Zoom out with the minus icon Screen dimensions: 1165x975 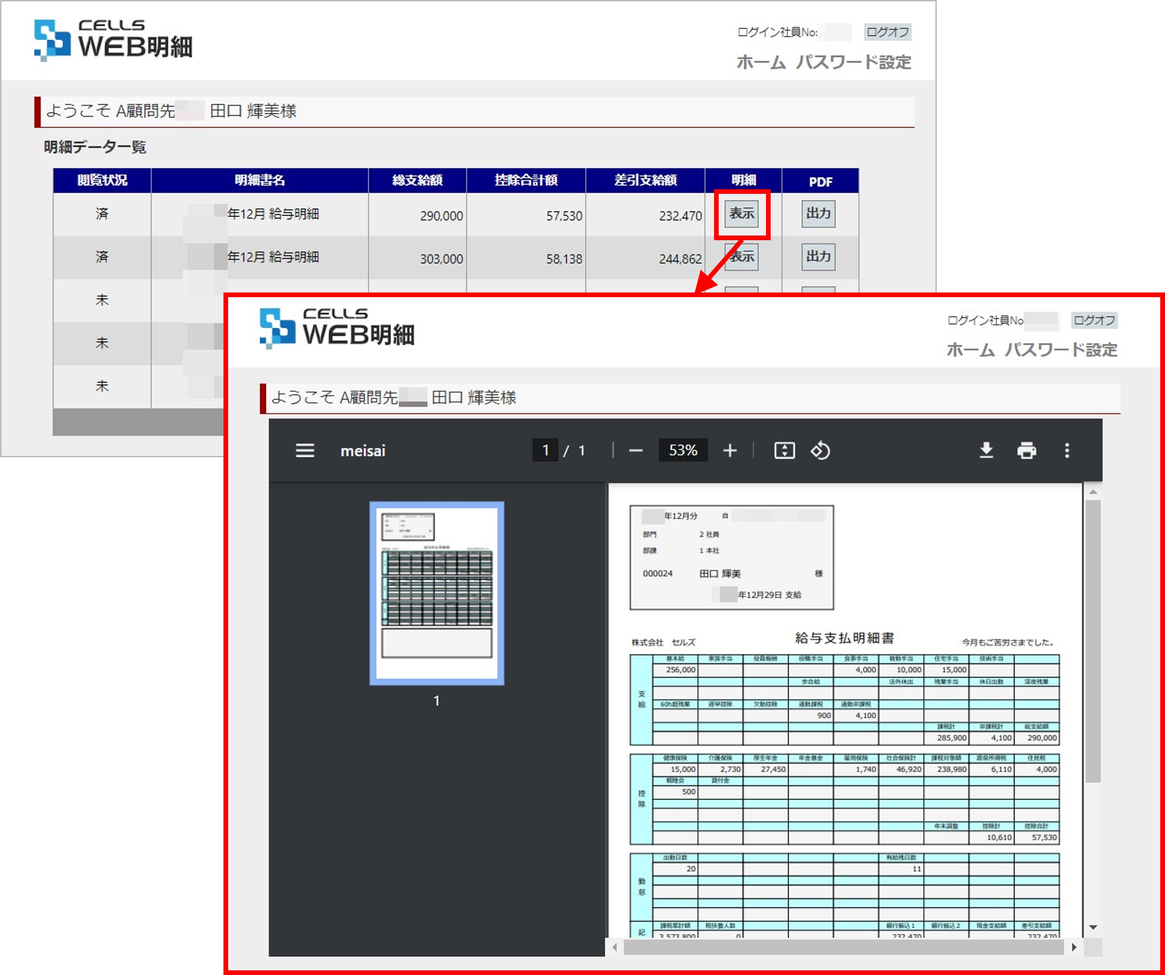click(x=636, y=450)
